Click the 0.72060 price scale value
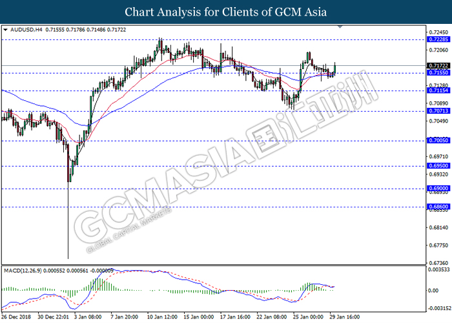 tap(438, 50)
